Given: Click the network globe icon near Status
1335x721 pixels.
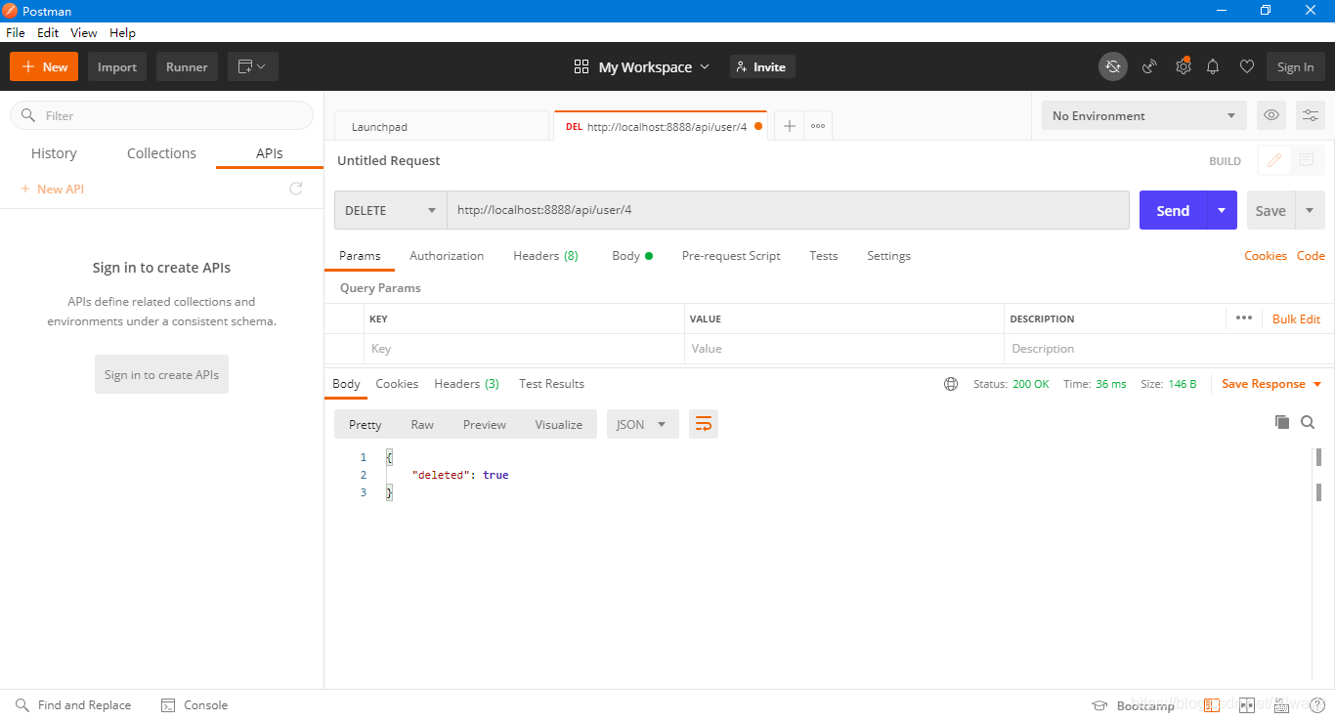Looking at the screenshot, I should (x=951, y=384).
